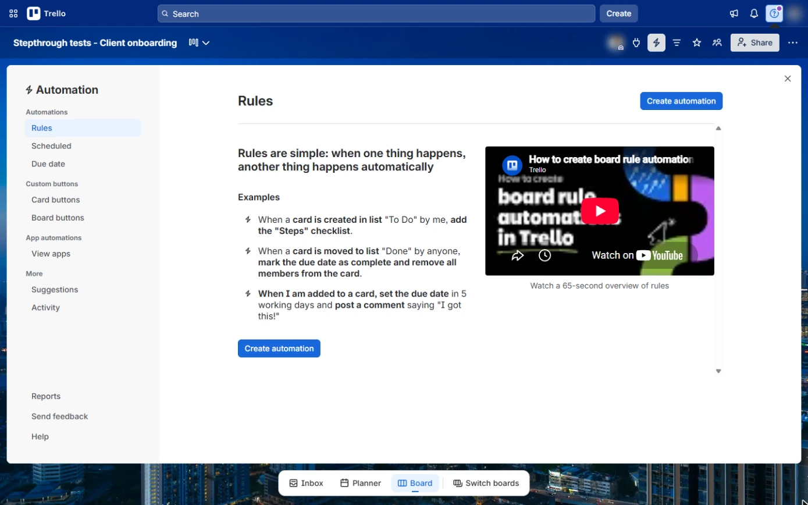Open View apps
Image resolution: width=808 pixels, height=505 pixels.
83,254
